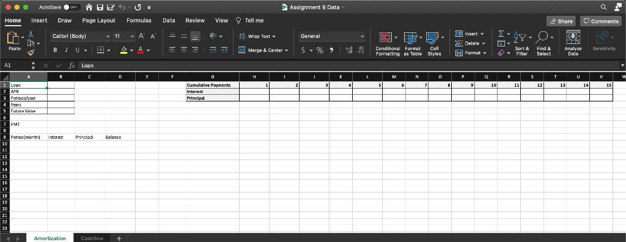Click the Share button
Viewport: 626px width, 242px height.
[561, 21]
